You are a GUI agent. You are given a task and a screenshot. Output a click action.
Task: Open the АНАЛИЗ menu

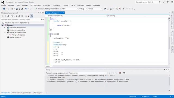80,5
